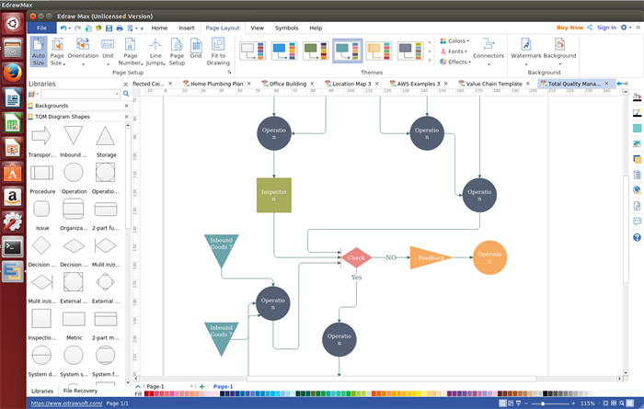The width and height of the screenshot is (644, 409).
Task: Select the Inspection square on canvas
Action: click(x=274, y=195)
